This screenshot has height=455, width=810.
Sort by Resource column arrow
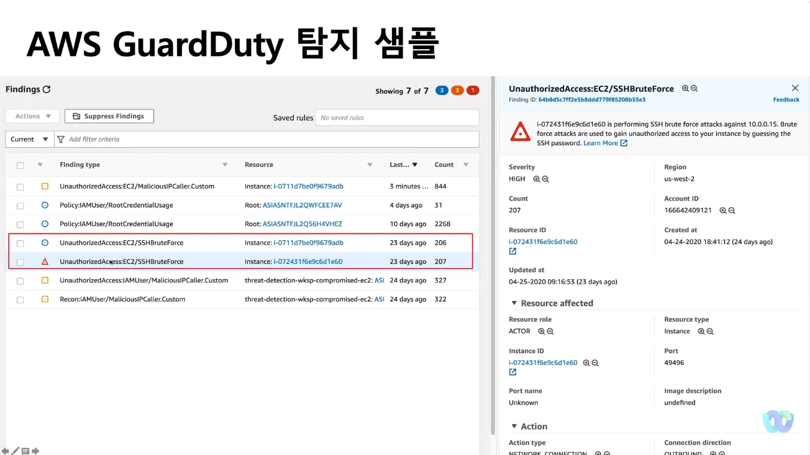click(370, 165)
